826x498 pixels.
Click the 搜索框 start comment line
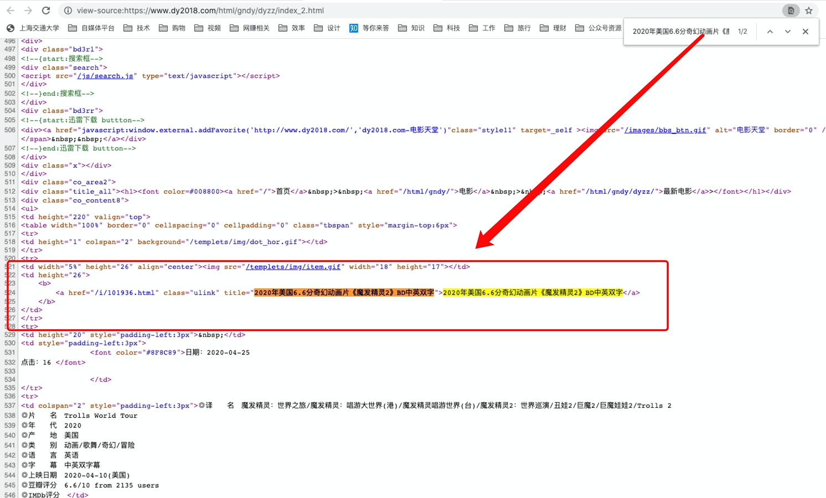coord(62,58)
